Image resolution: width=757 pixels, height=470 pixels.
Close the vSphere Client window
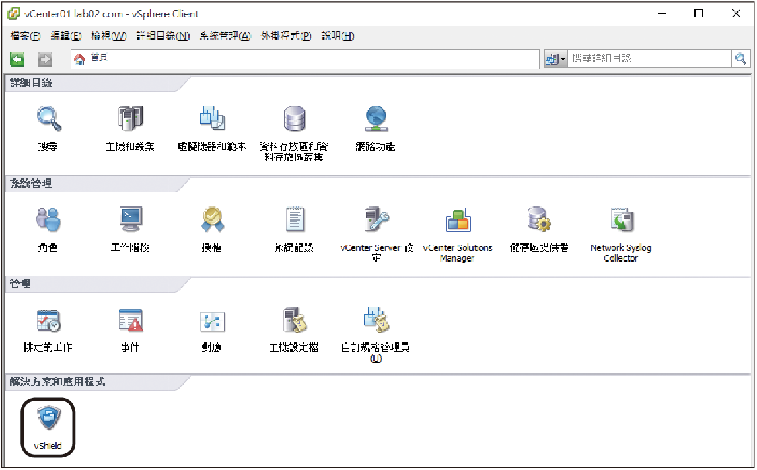pos(736,13)
